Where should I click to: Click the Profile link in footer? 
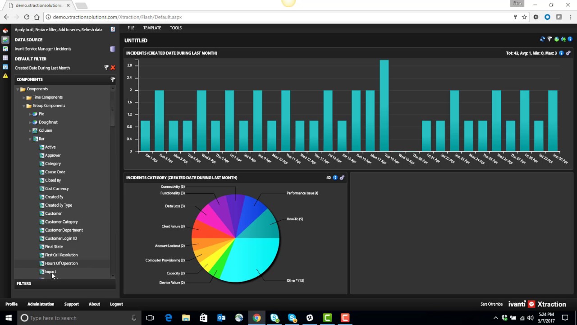[11, 304]
